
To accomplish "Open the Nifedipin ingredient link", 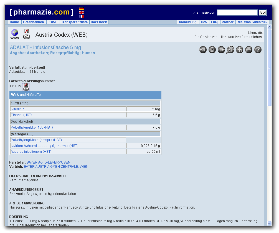I will (x=17, y=109).
